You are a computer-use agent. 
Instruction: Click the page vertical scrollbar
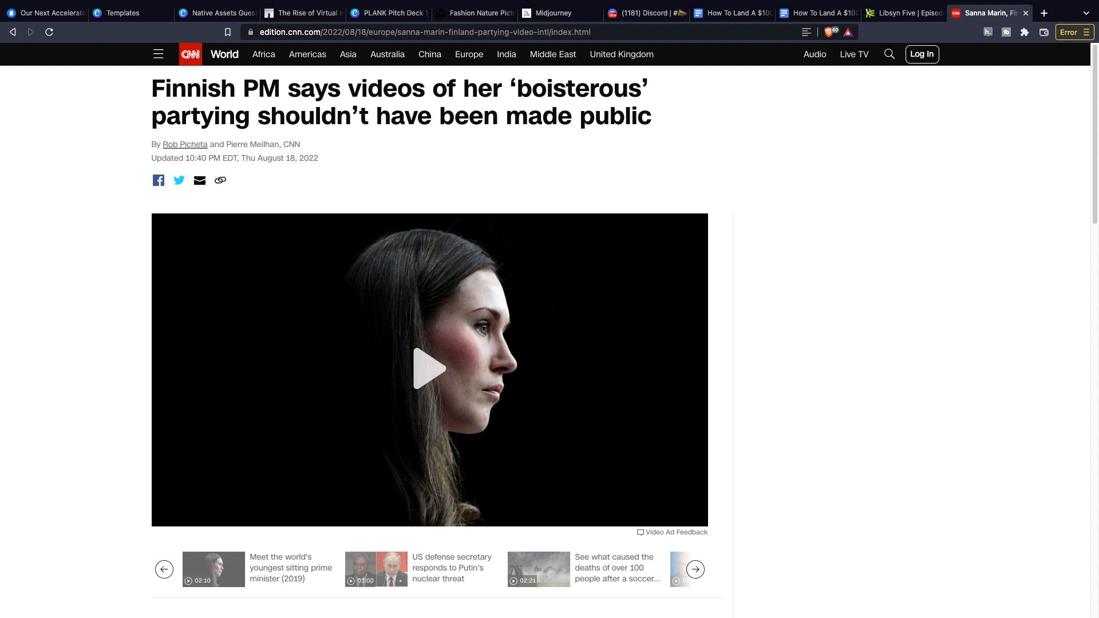(1094, 134)
